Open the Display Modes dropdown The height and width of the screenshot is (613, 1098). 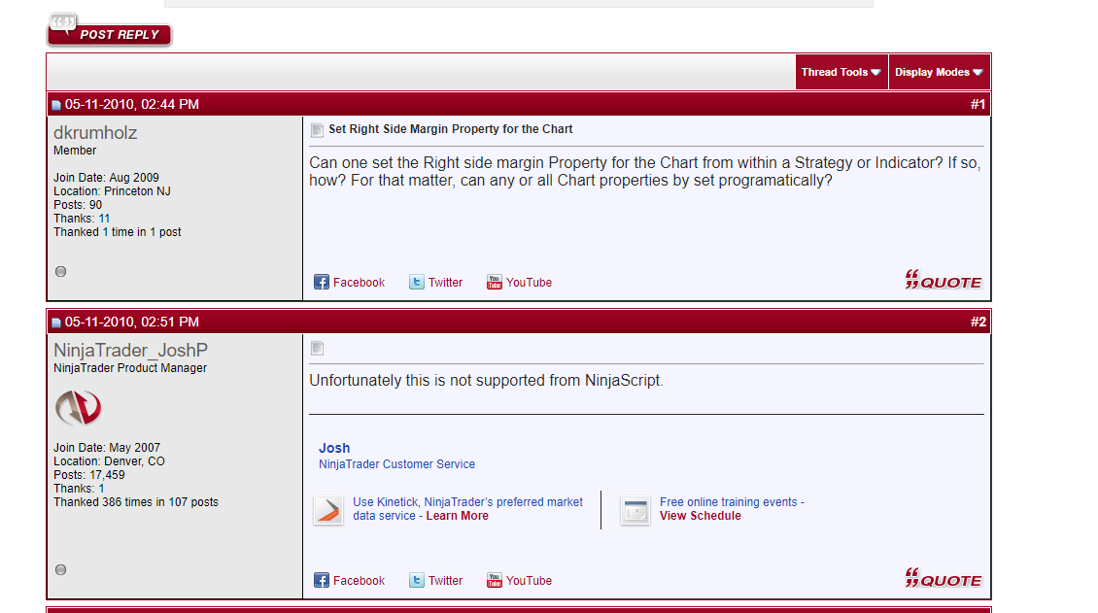tap(939, 72)
